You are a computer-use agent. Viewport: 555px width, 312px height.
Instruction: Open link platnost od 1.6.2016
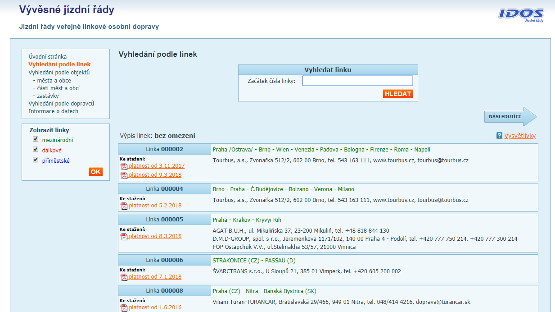click(x=155, y=307)
